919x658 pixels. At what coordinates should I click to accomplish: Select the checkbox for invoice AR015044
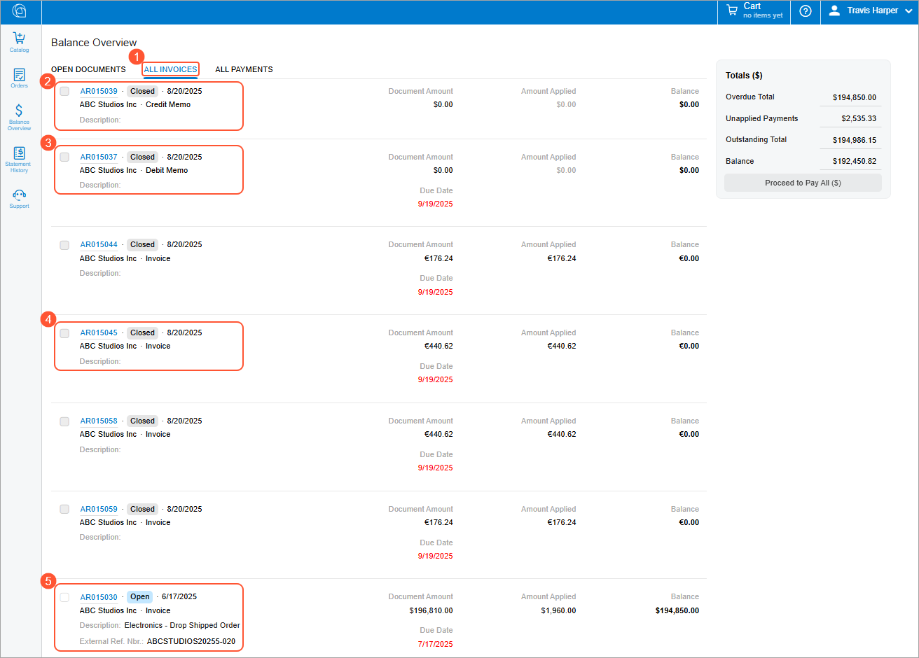64,245
